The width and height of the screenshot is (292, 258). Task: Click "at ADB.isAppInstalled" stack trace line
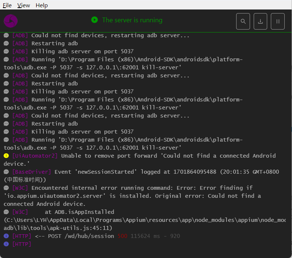[79, 212]
